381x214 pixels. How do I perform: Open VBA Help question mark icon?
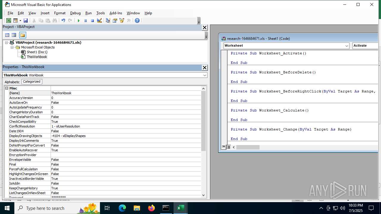pyautogui.click(x=137, y=21)
